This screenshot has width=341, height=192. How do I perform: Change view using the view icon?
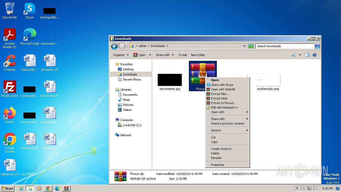(294, 55)
